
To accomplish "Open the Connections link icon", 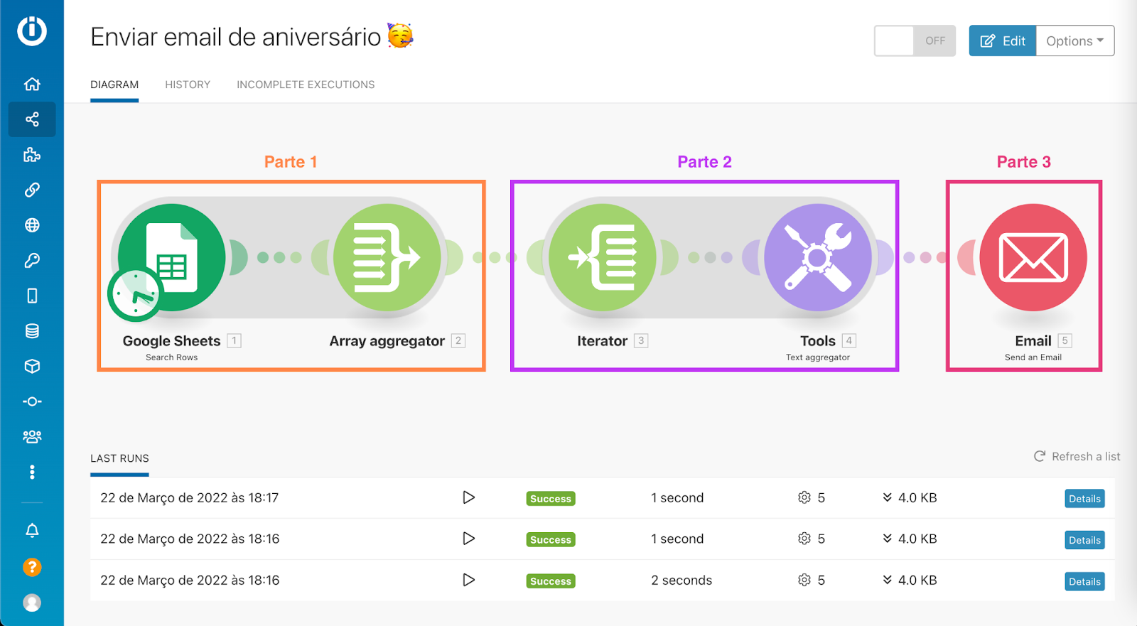I will point(32,190).
